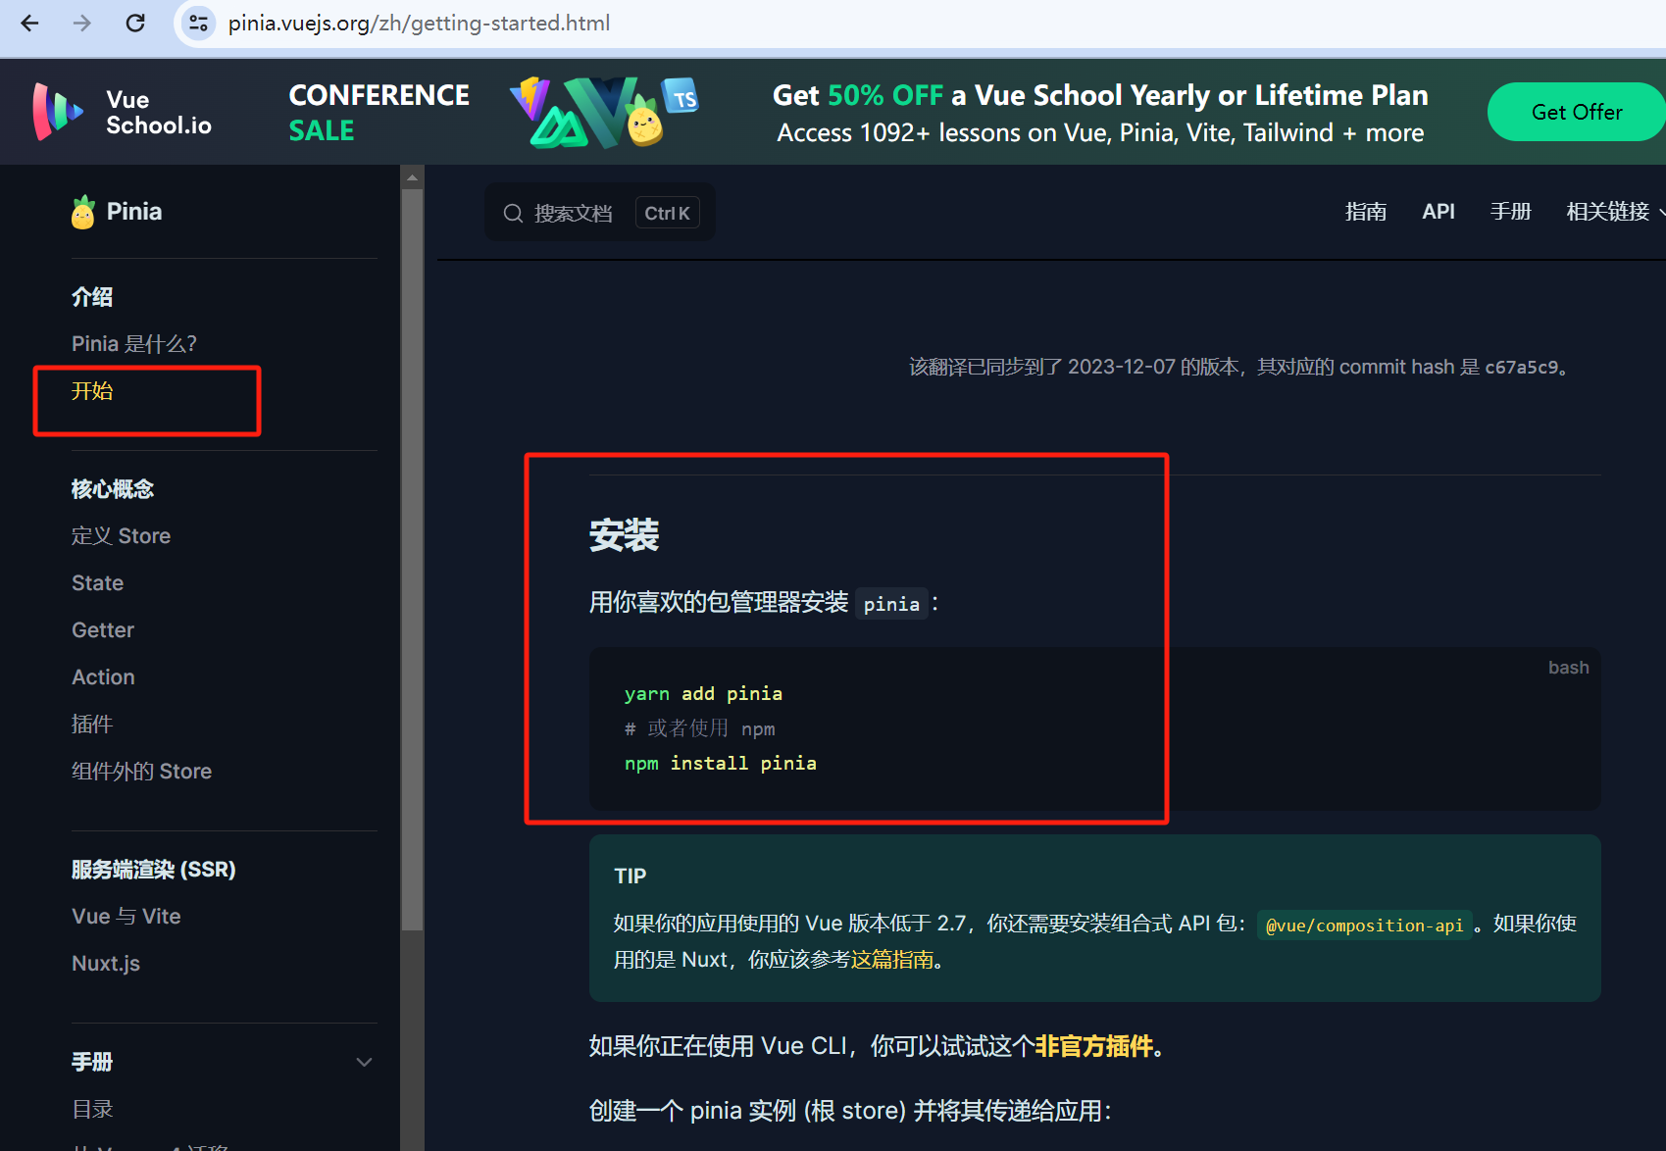Click the conference sale Vue mascot graphic
1666x1151 pixels.
click(x=603, y=111)
